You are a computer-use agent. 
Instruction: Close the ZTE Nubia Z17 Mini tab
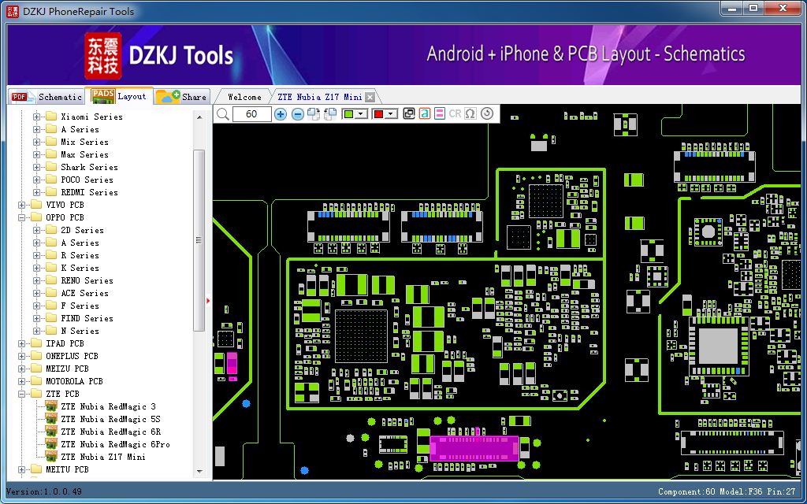(370, 97)
